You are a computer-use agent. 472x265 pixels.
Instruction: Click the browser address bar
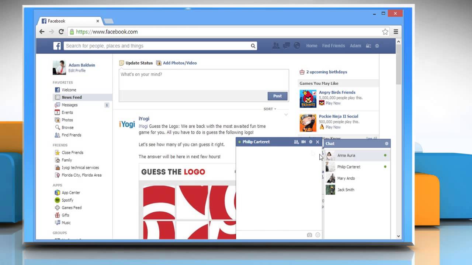pyautogui.click(x=229, y=32)
